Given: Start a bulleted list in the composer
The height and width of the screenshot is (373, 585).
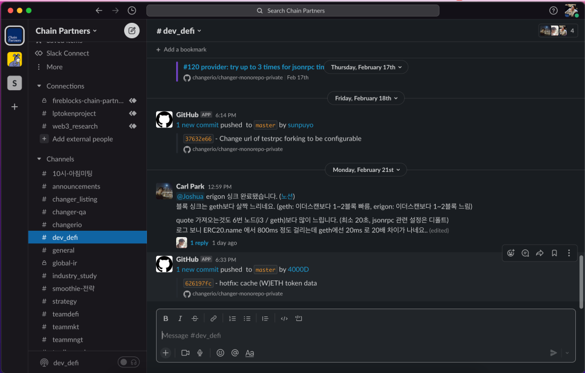Looking at the screenshot, I should 247,319.
